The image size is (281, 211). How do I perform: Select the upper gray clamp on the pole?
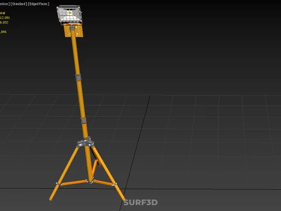tap(78, 77)
